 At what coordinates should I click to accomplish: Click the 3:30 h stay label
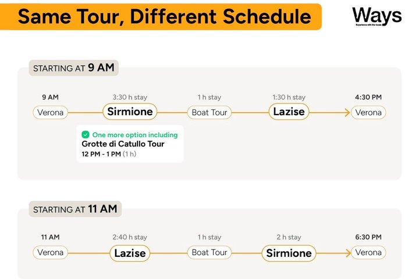[130, 97]
